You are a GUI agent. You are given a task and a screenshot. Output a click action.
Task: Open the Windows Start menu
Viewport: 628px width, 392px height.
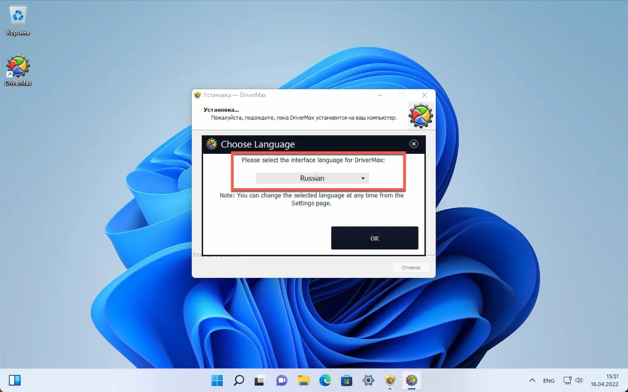click(217, 380)
